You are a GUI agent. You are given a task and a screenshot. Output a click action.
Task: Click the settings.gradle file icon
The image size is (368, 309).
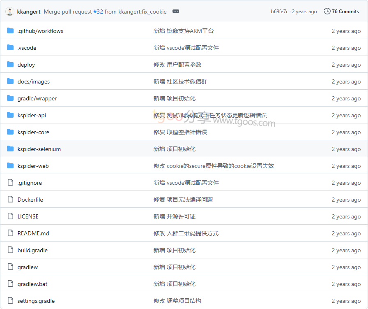10,301
